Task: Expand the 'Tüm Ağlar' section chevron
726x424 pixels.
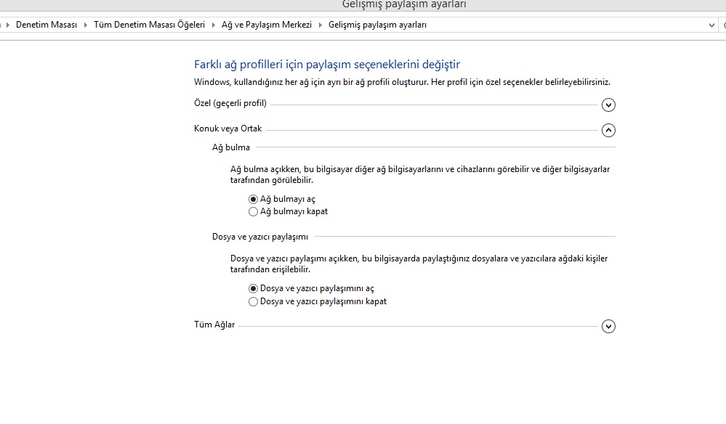Action: click(x=608, y=327)
